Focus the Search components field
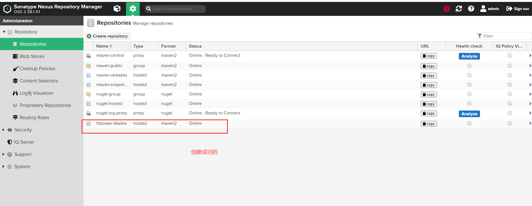 pyautogui.click(x=175, y=9)
